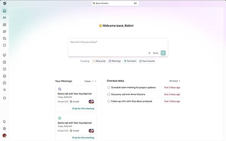Image resolution: width=226 pixels, height=141 pixels.
Task: Click the Quick Actions search bar
Action: click(x=115, y=3)
